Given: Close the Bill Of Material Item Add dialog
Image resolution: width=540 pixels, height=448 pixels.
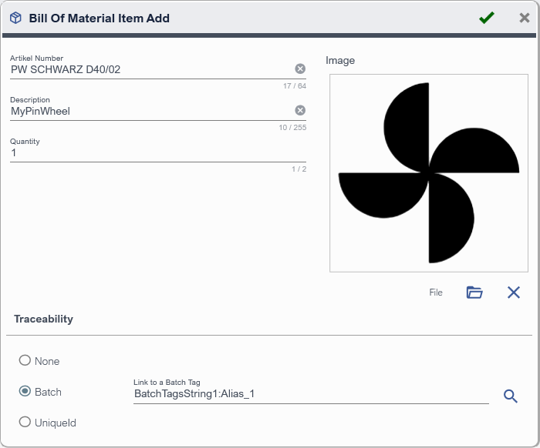Looking at the screenshot, I should click(x=525, y=18).
